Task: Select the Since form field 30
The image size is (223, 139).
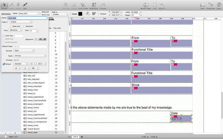Action: point(162,90)
